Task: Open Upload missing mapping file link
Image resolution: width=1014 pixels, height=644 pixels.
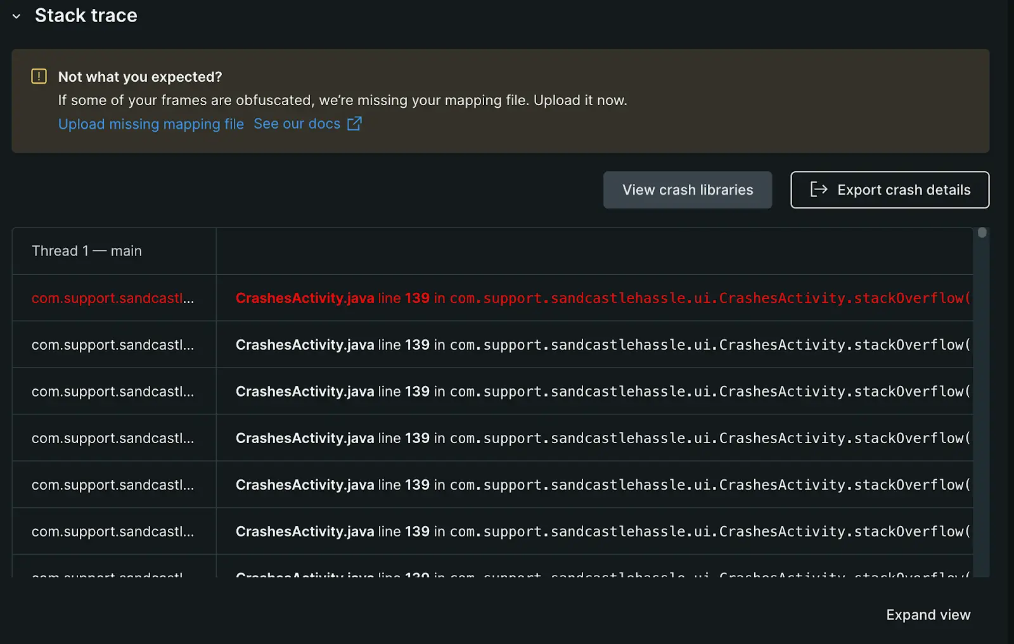Action: point(151,124)
